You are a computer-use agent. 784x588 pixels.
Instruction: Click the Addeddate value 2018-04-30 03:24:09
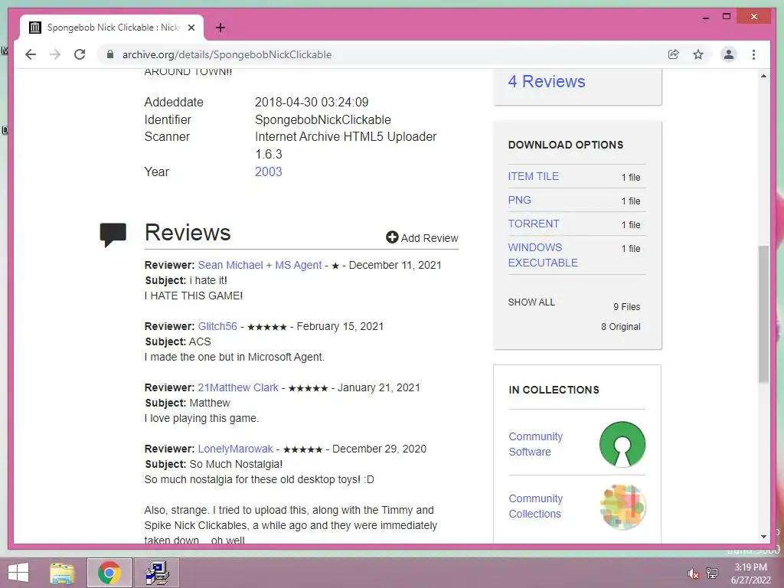[x=312, y=102]
